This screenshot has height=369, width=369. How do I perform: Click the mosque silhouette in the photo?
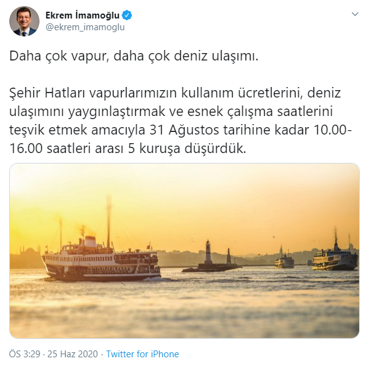30,253
